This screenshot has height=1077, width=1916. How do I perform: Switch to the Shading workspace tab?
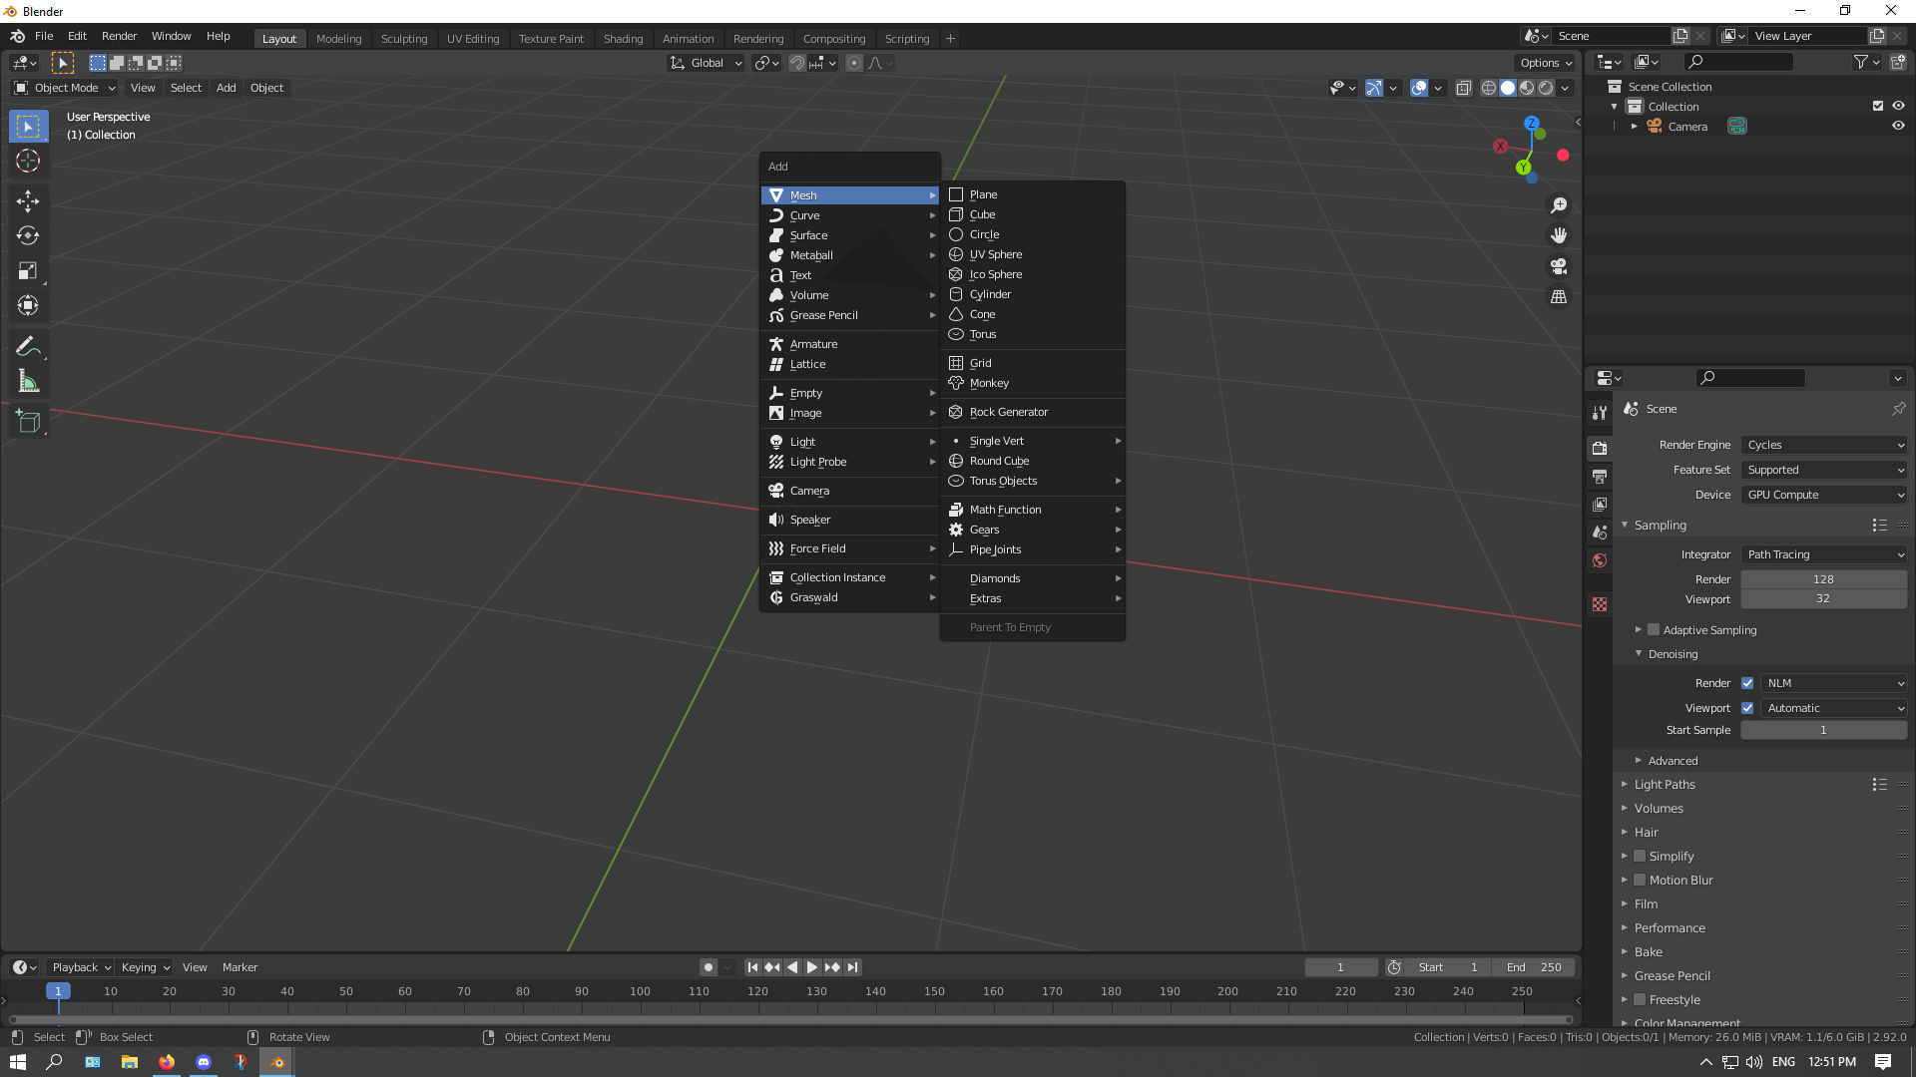(623, 38)
